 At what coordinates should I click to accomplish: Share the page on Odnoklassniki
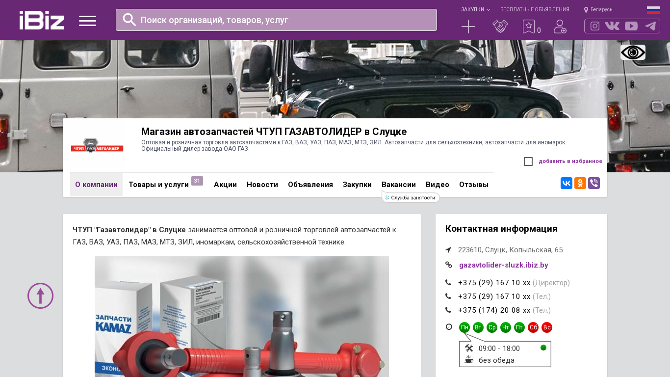[580, 183]
